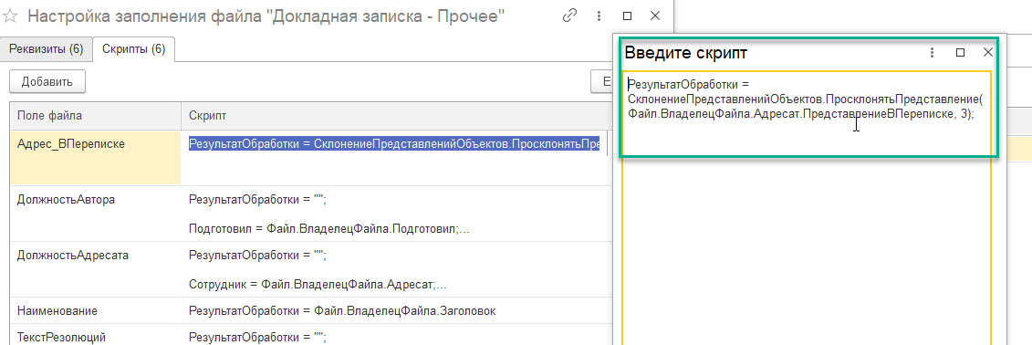Select the ТекстРезолюций field cell
This screenshot has width=1032, height=345.
(x=96, y=335)
